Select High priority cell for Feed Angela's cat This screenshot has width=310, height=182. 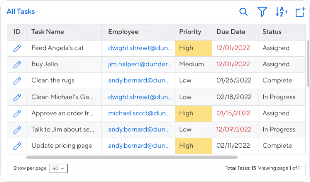pos(194,48)
